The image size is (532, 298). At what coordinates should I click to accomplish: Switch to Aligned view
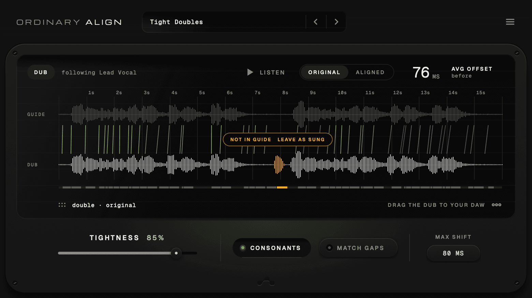(x=370, y=72)
